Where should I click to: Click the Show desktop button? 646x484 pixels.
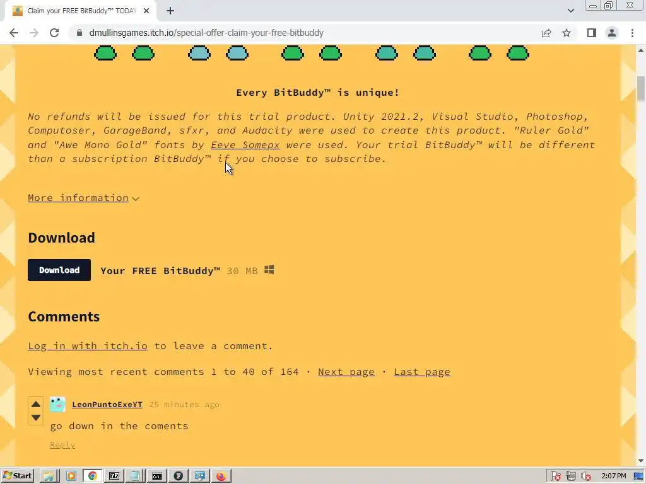638,476
